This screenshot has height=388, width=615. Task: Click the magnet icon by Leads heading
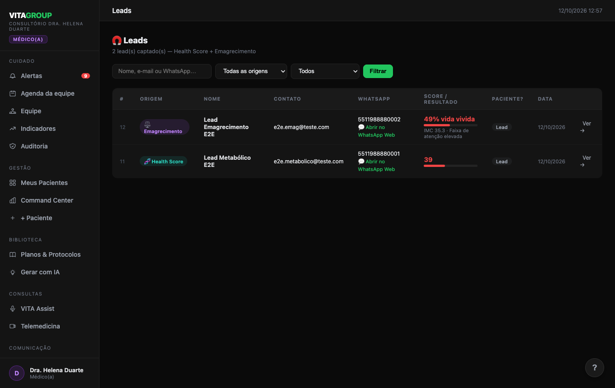click(117, 41)
